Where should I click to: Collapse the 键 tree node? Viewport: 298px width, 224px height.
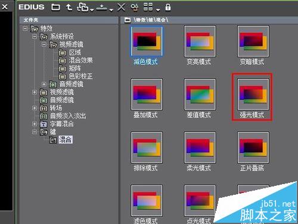[35, 132]
